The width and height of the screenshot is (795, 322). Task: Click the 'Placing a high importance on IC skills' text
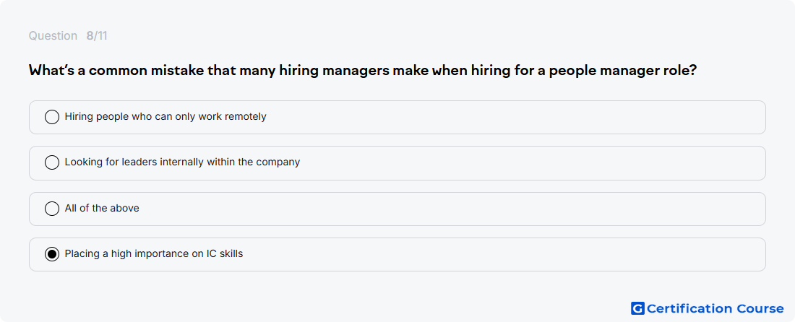point(154,253)
